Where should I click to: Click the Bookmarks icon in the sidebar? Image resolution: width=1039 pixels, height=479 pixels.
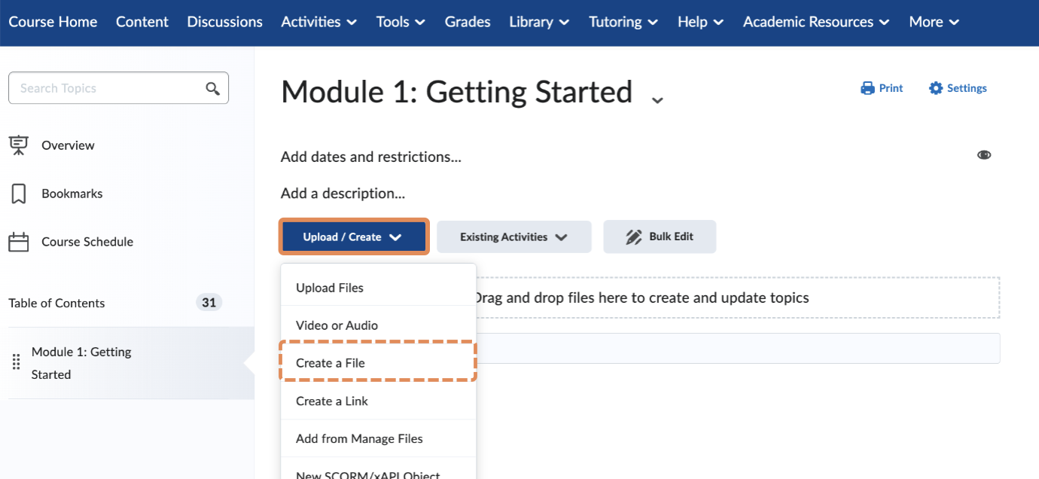pos(17,193)
